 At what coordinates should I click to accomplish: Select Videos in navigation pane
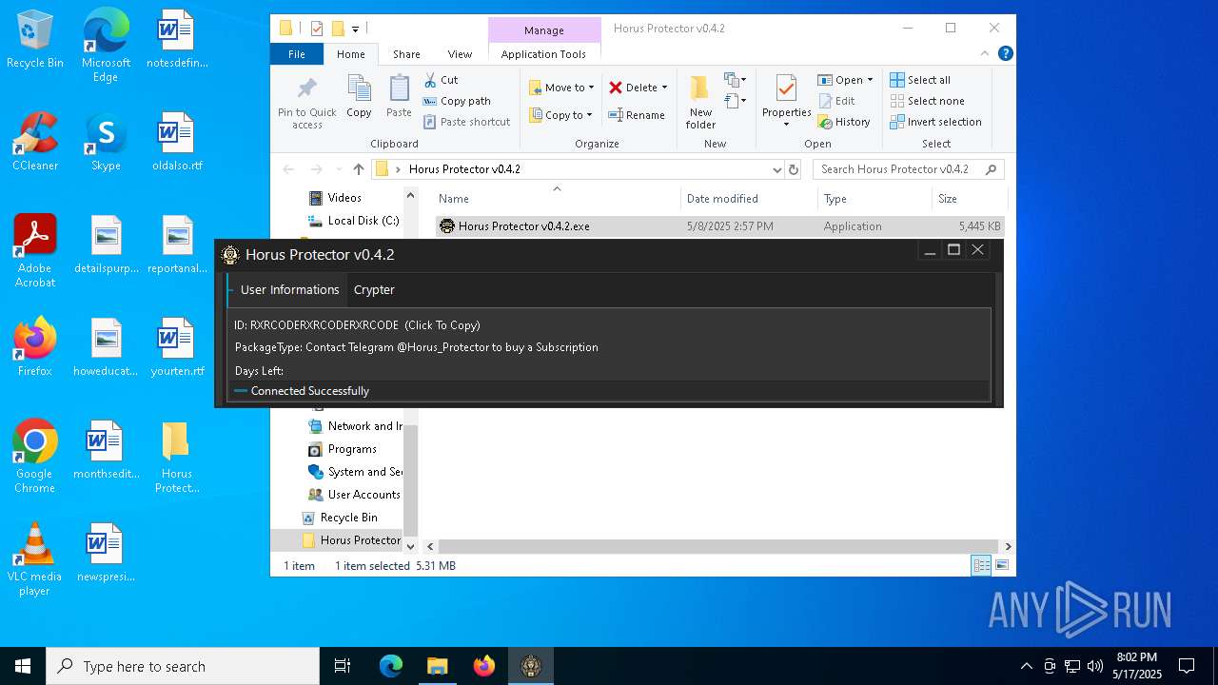tap(334, 198)
